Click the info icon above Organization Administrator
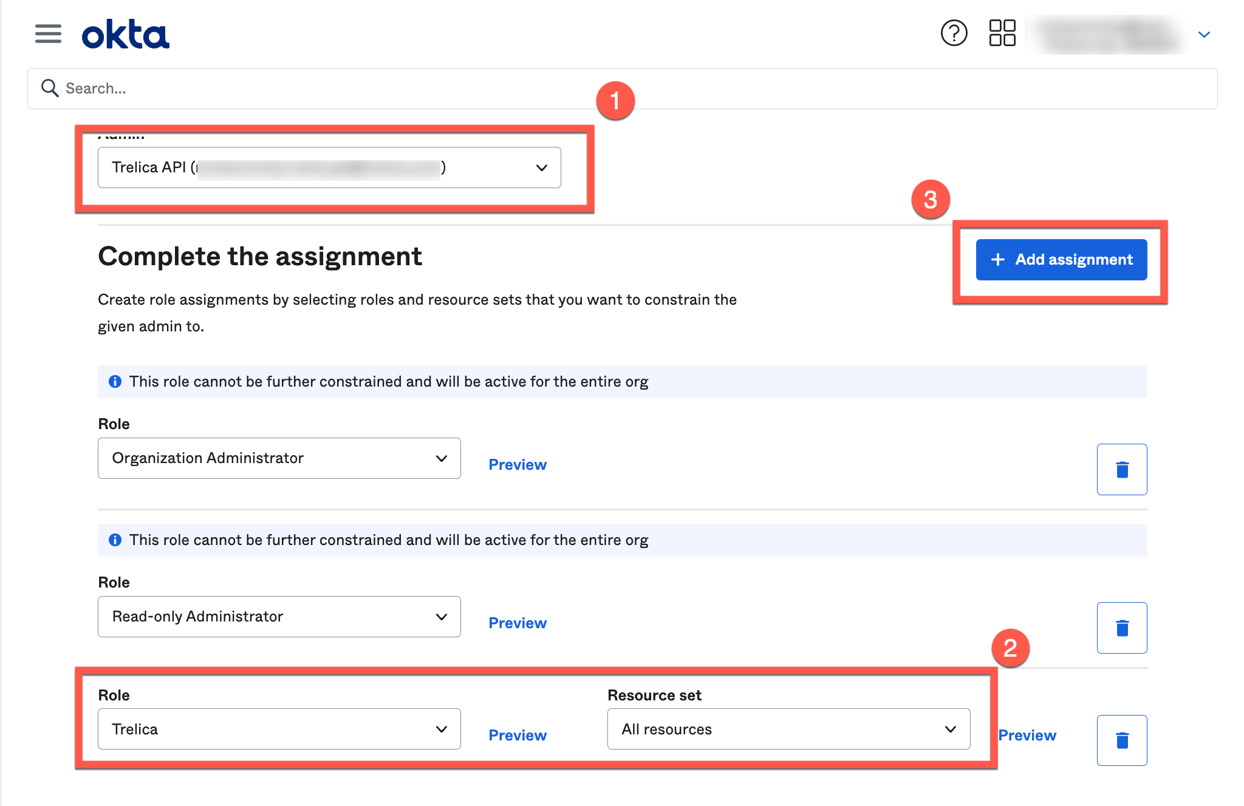 115,382
